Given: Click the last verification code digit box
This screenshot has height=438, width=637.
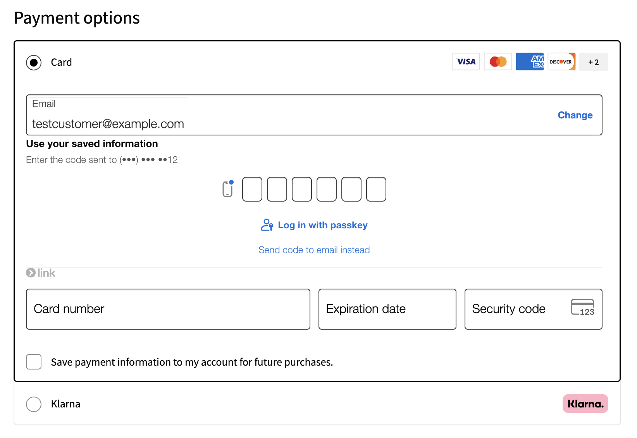Looking at the screenshot, I should tap(376, 189).
